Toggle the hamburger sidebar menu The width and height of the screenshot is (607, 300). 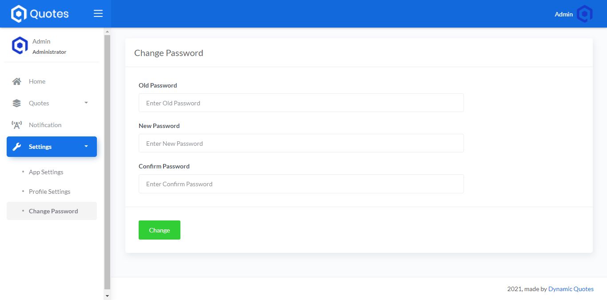[98, 14]
